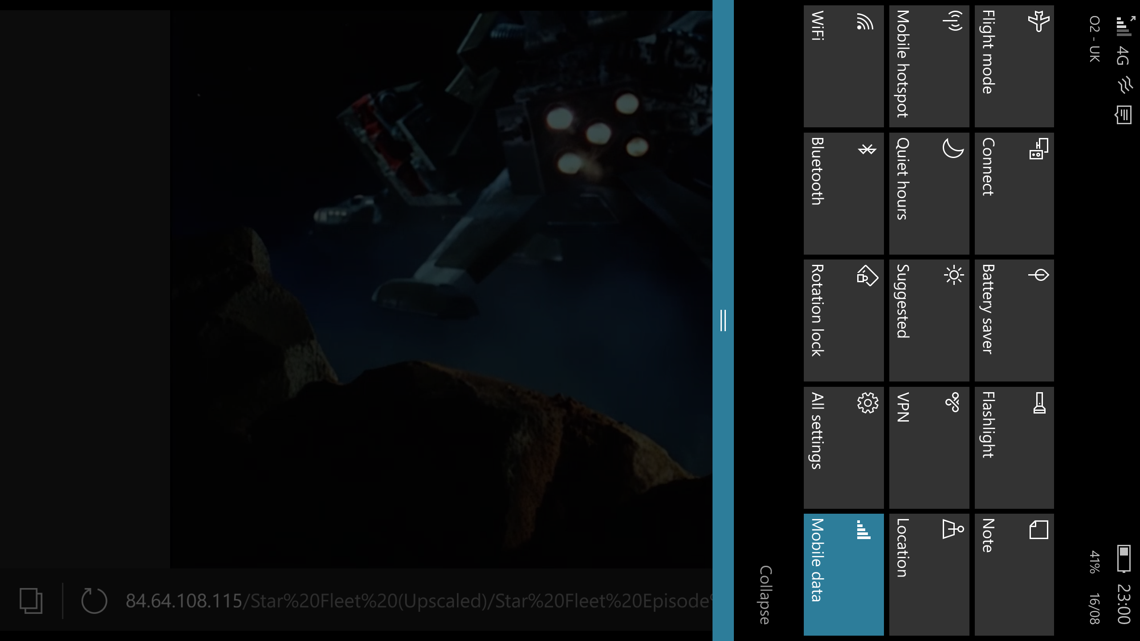Screen dimensions: 1140x641
Task: Click the 16/08 date text
Action: click(x=1094, y=609)
